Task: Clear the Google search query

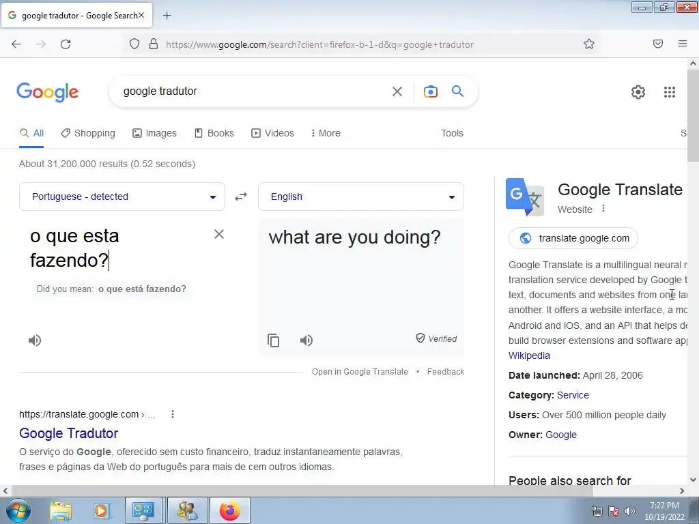Action: tap(397, 91)
